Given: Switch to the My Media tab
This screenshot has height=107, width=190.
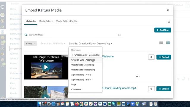Looking at the screenshot, I should tap(31, 21).
